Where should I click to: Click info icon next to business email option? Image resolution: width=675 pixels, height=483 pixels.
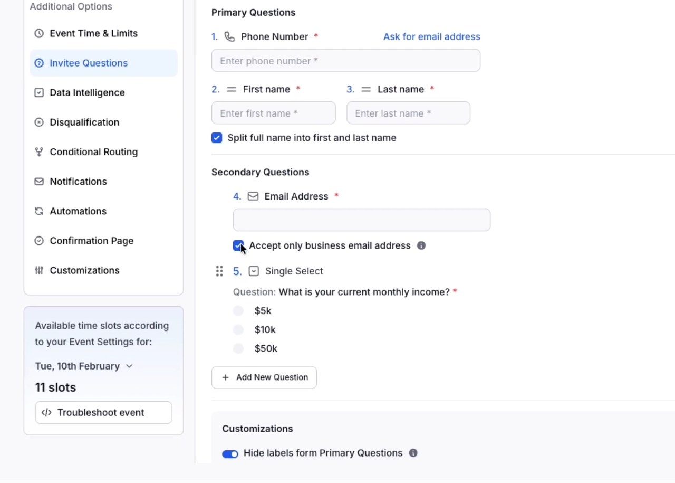[x=421, y=245]
